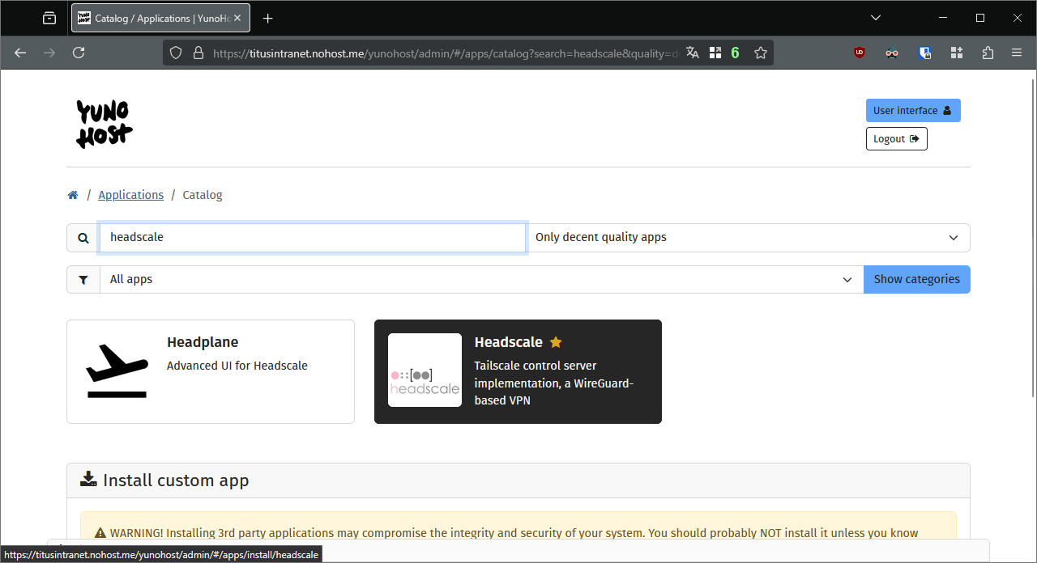Open the uBlock Origin extension

[860, 53]
